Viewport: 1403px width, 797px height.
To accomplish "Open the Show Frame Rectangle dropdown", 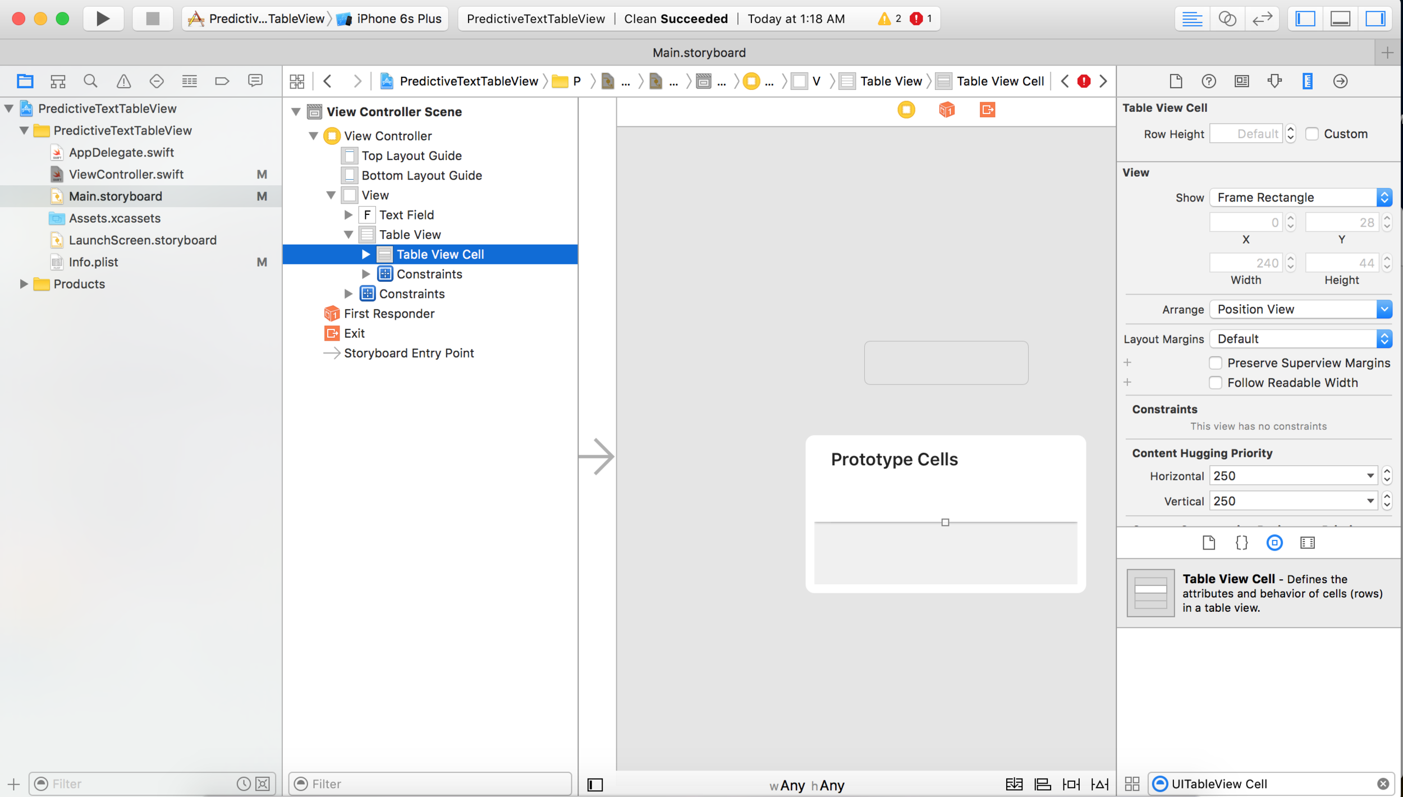I will pos(1301,198).
